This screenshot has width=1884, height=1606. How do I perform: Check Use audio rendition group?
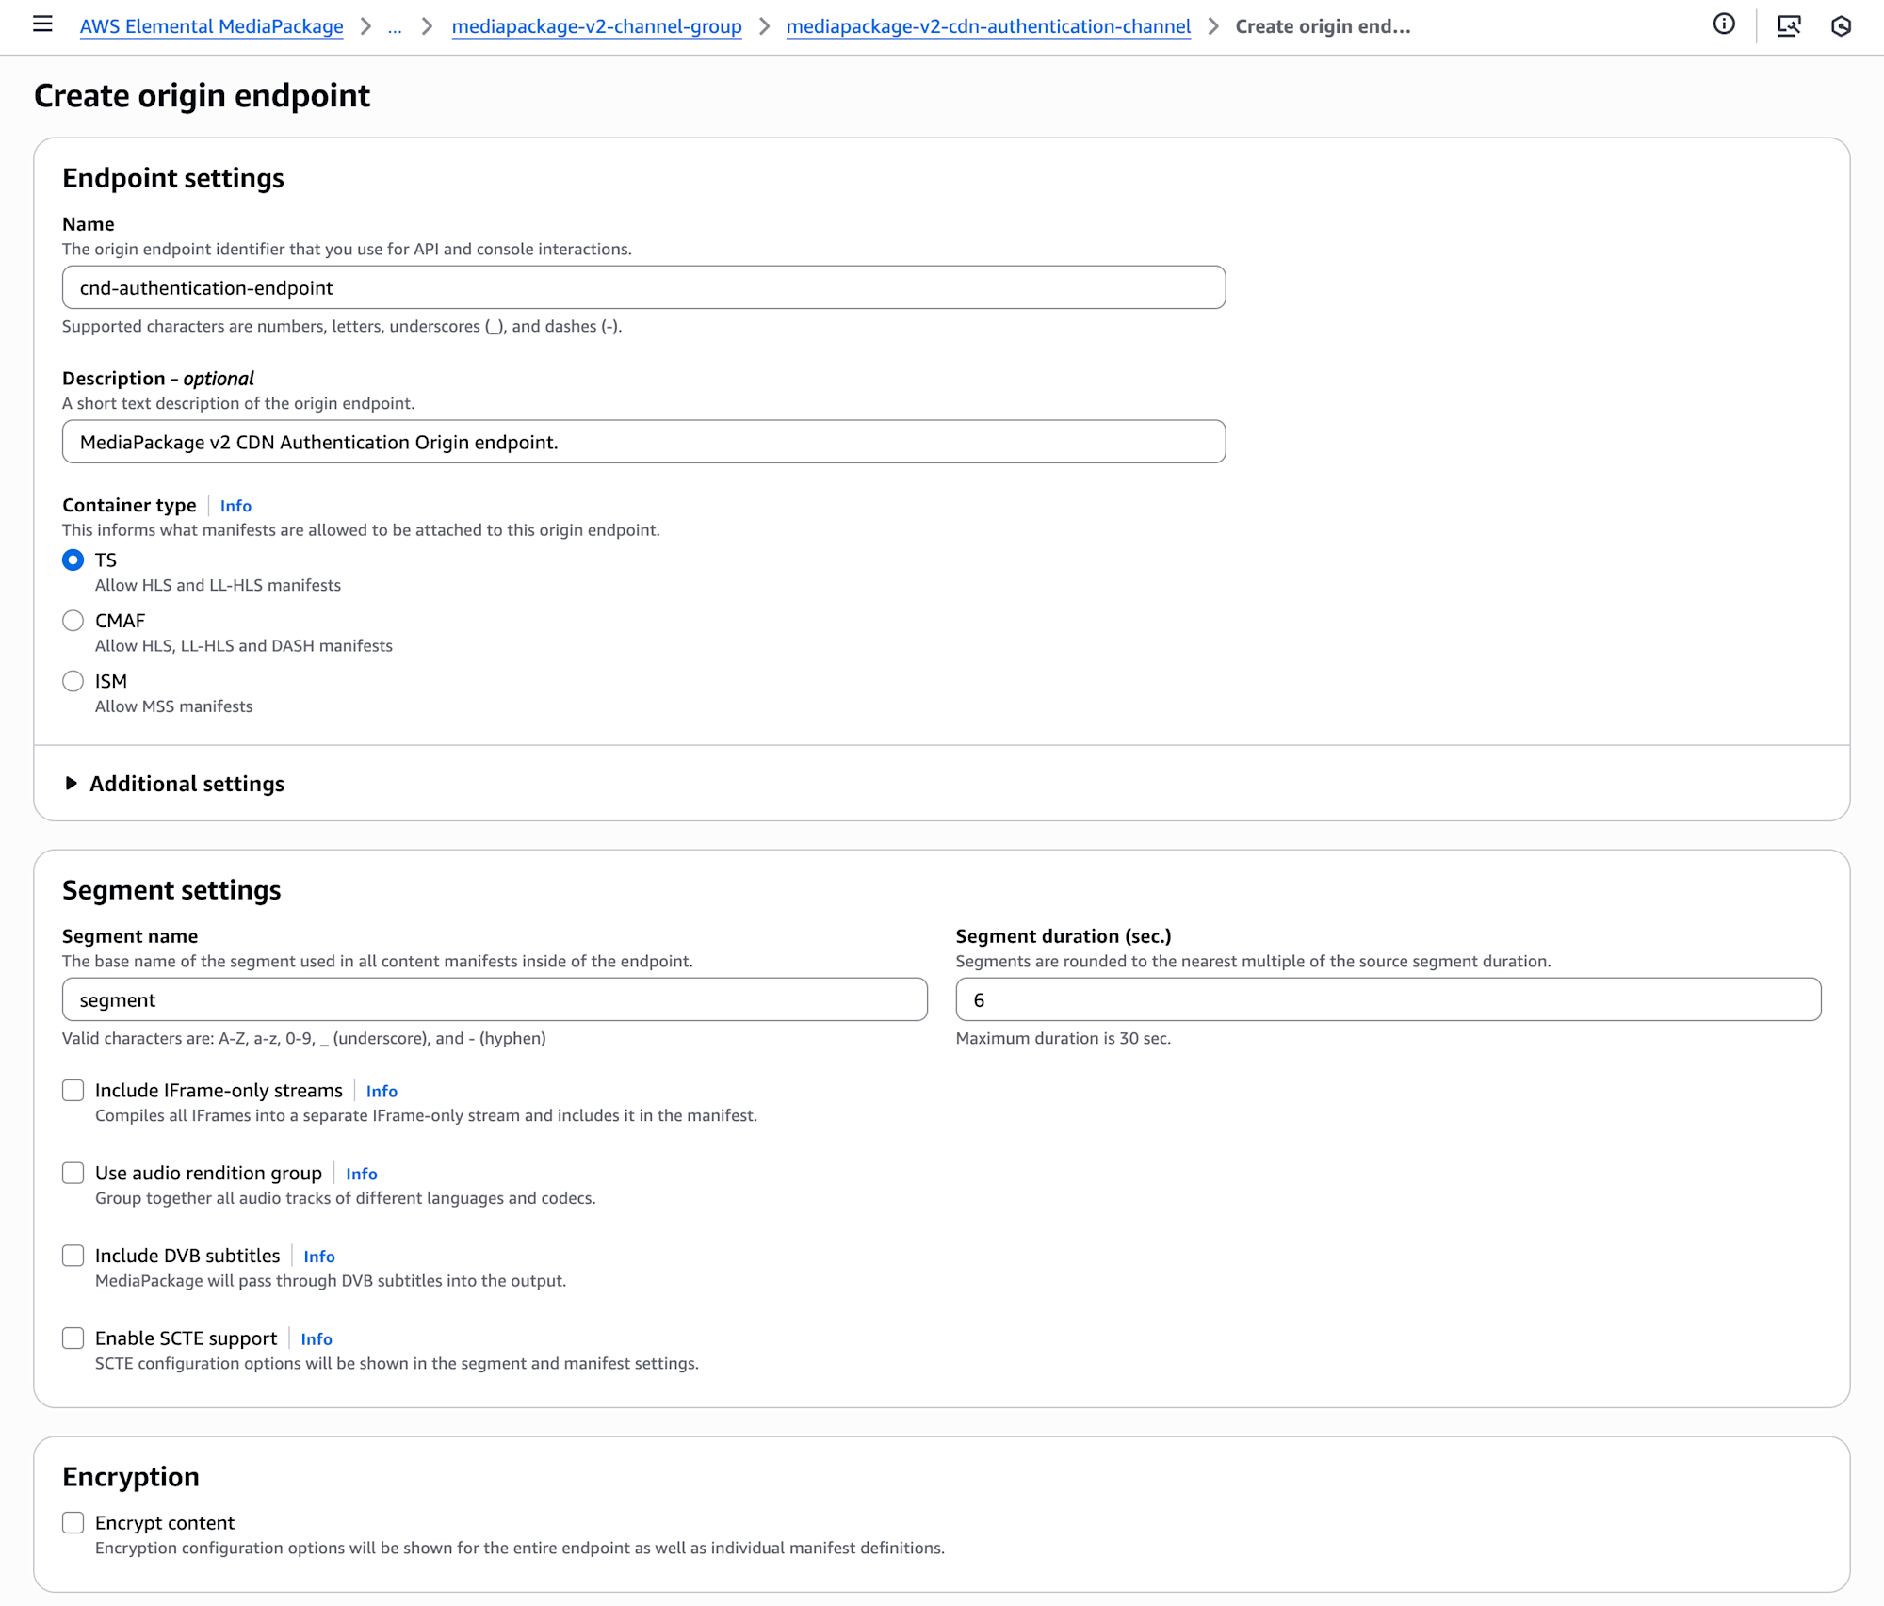(x=73, y=1173)
